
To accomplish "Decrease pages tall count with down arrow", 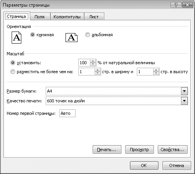I will click(x=156, y=73).
